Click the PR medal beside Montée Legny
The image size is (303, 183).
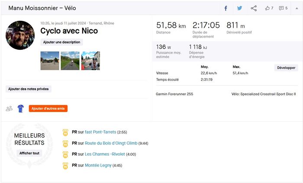click(65, 165)
